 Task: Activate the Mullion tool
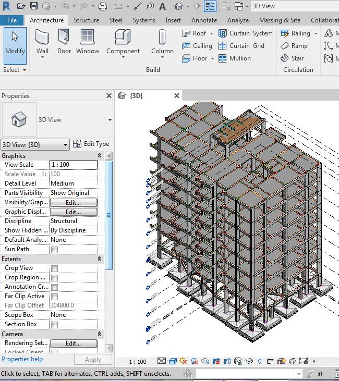click(x=235, y=58)
